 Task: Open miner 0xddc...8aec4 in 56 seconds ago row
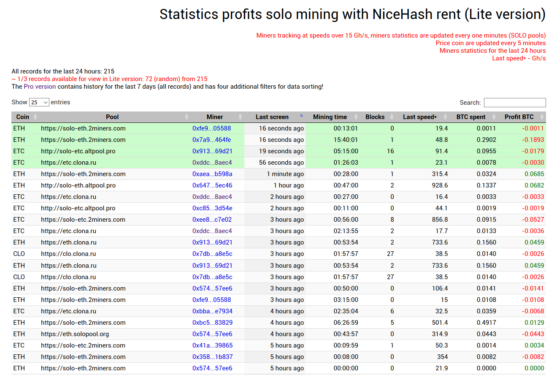(212, 163)
